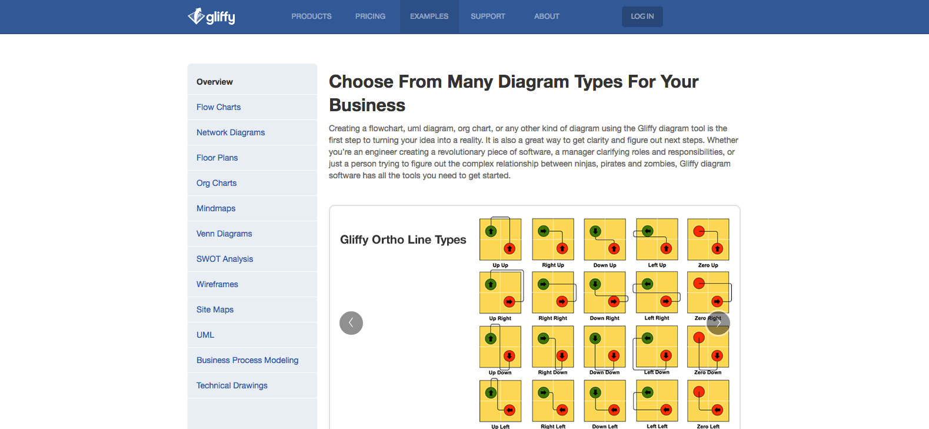Click the Up Up line type tile
This screenshot has width=929, height=429.
501,240
